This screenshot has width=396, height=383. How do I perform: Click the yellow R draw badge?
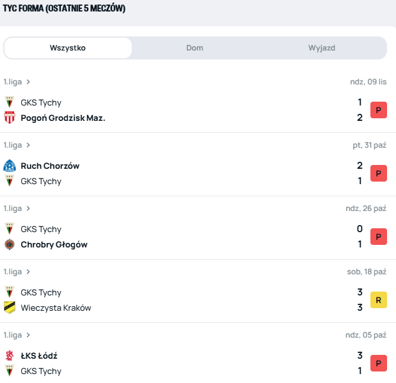click(x=378, y=300)
